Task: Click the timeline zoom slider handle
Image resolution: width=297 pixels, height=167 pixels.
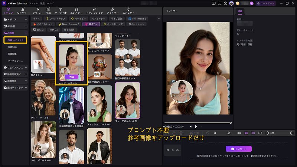Action: click(272, 133)
